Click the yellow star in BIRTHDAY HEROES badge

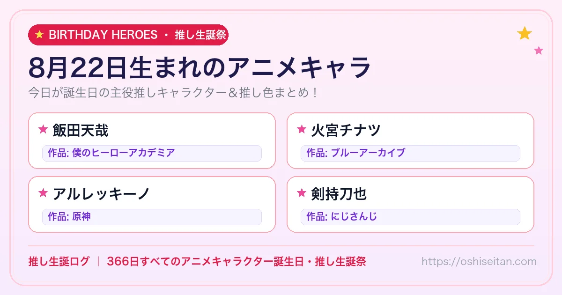[x=39, y=35]
